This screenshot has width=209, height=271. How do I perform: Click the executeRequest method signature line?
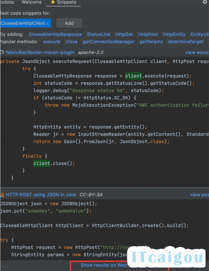[x=104, y=61]
